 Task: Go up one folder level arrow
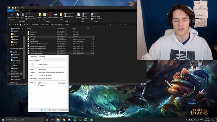pos(18,25)
